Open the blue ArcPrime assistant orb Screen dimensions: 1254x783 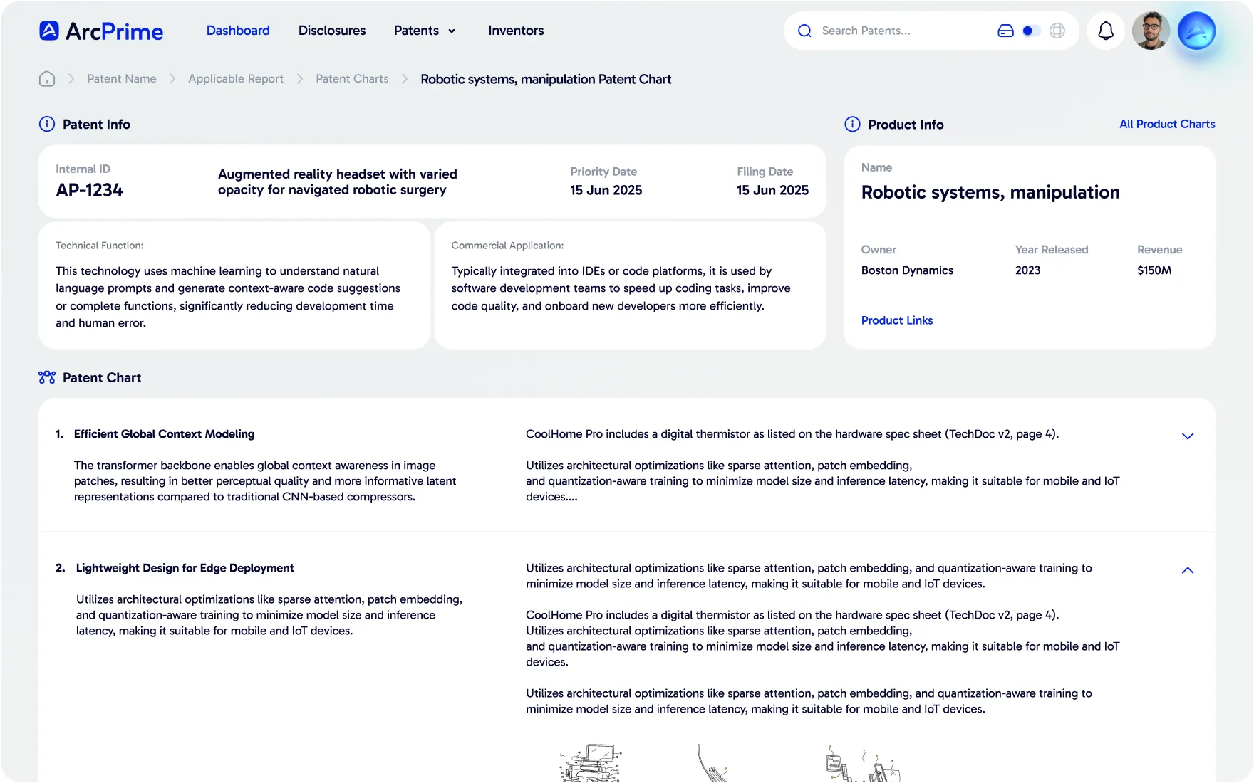click(x=1196, y=31)
